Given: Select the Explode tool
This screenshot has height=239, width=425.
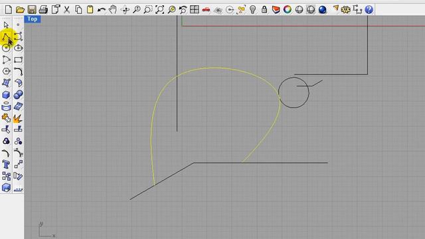Looking at the screenshot, I should (x=18, y=118).
